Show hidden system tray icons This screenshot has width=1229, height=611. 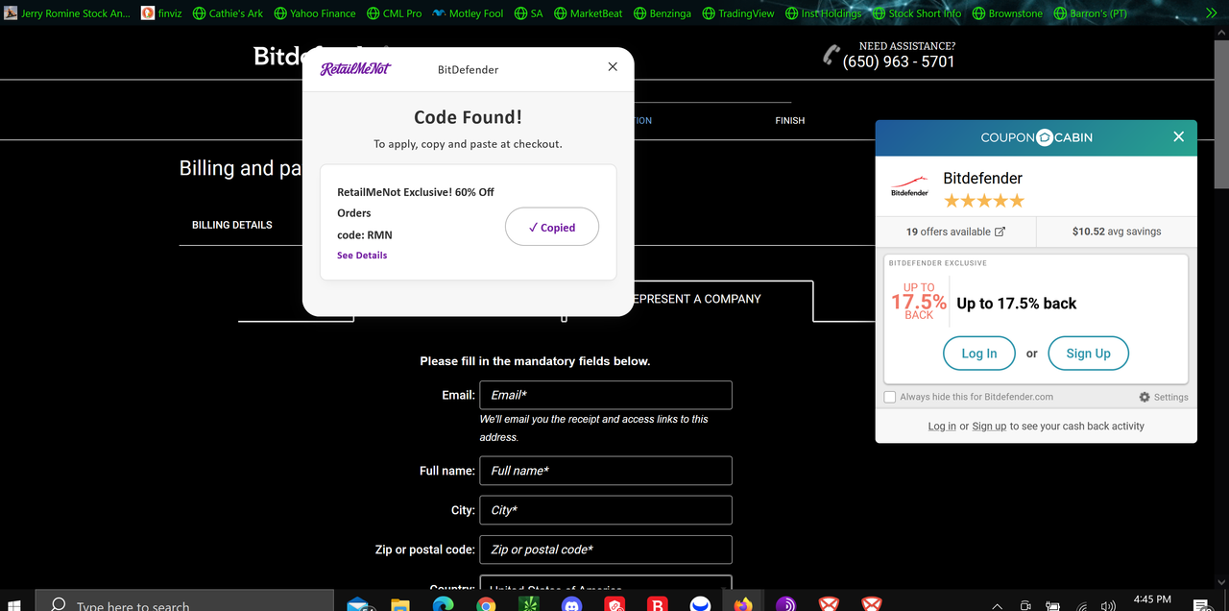tap(997, 606)
